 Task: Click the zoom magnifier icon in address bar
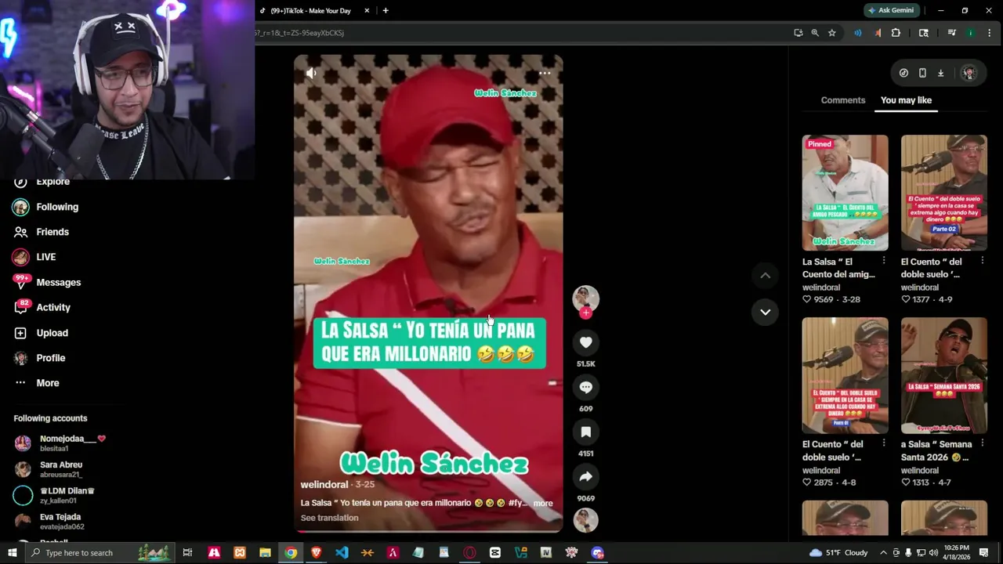click(815, 33)
